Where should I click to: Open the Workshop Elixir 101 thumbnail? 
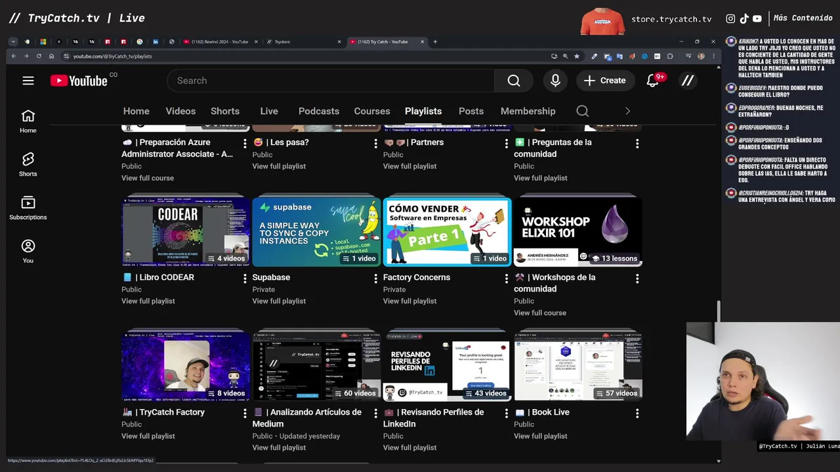coord(577,231)
